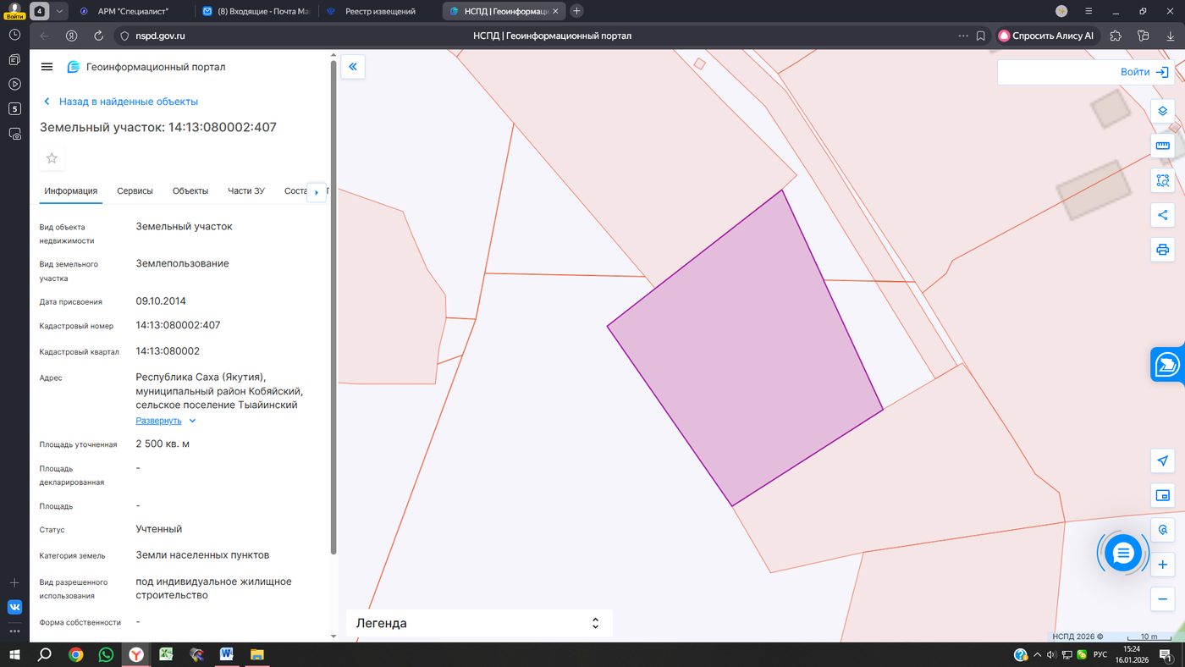Print the map with printer icon
The width and height of the screenshot is (1185, 667).
pyautogui.click(x=1162, y=250)
